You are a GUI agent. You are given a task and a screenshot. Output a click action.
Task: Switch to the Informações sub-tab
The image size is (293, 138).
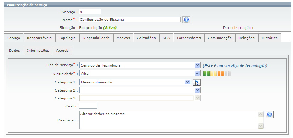[38, 51]
